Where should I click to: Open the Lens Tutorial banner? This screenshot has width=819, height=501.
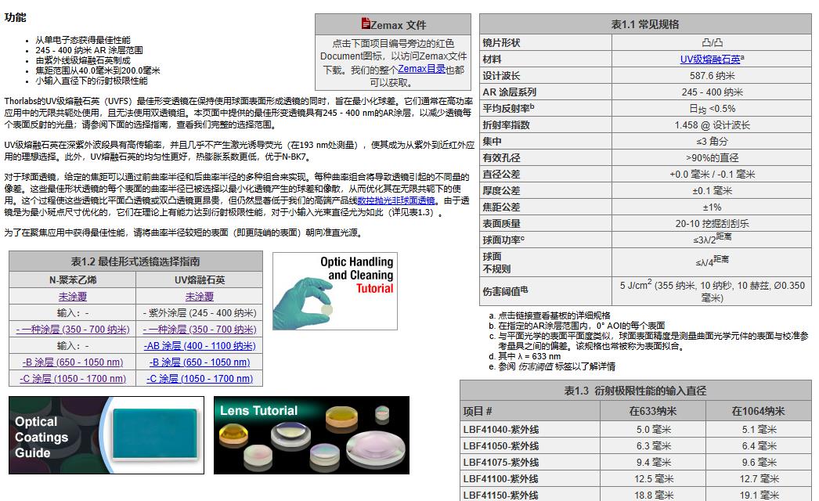(x=312, y=435)
